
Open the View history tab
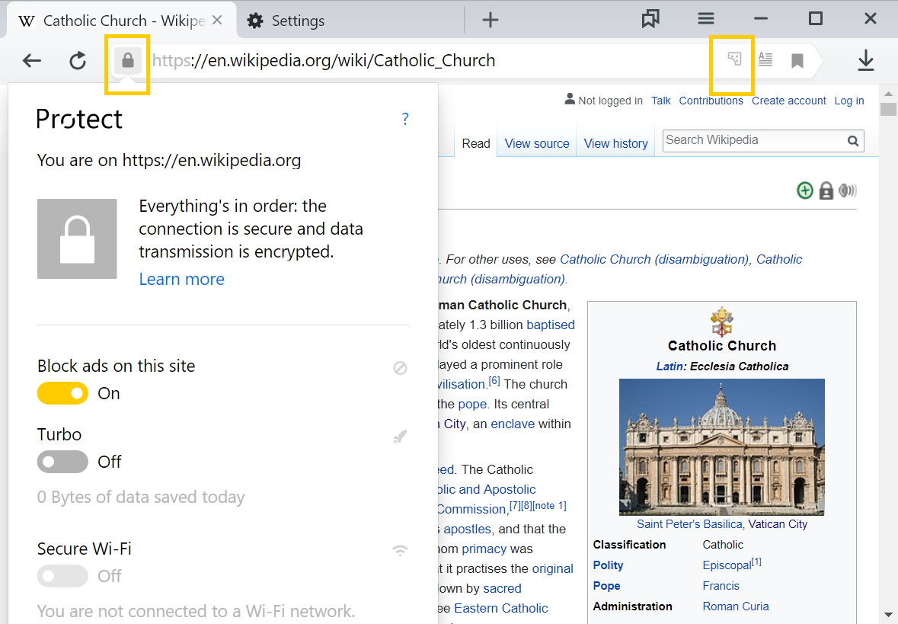615,143
